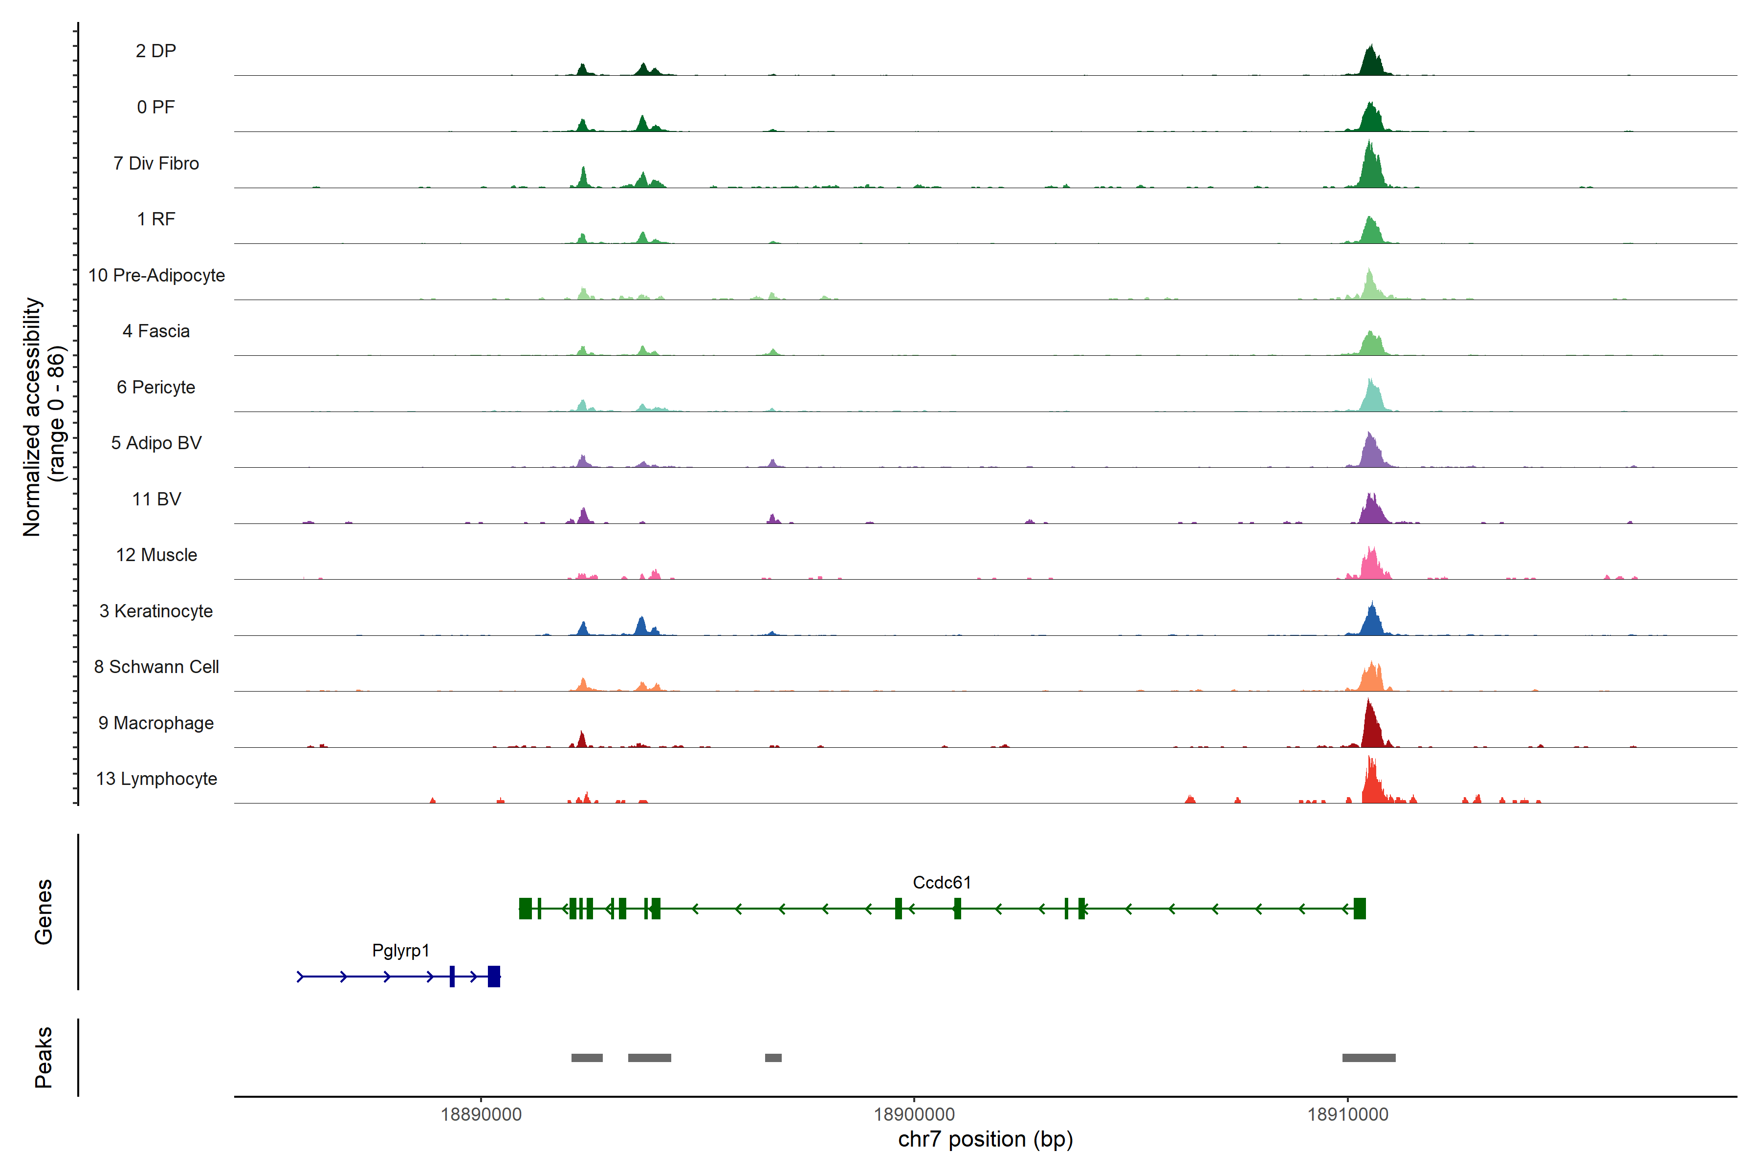Screen dimensions: 1760x1173
Task: Click the dark blue Pglyrp1 last exon block
Action: coord(494,976)
